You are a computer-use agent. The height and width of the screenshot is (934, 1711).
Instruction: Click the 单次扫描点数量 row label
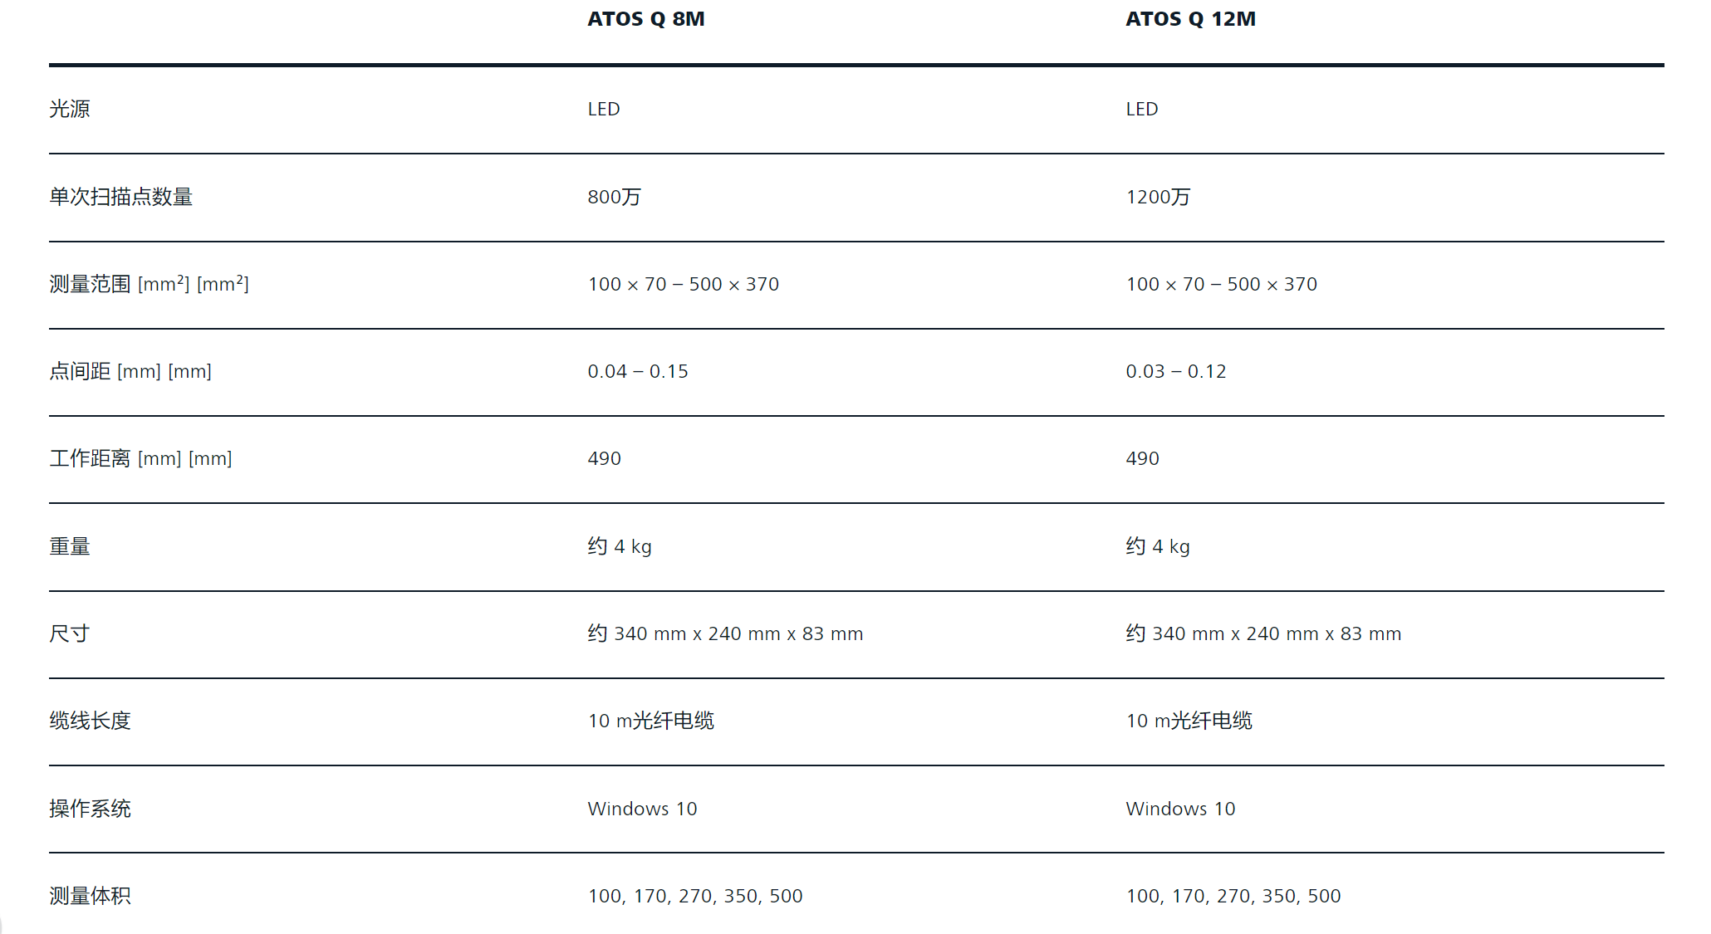(x=121, y=197)
